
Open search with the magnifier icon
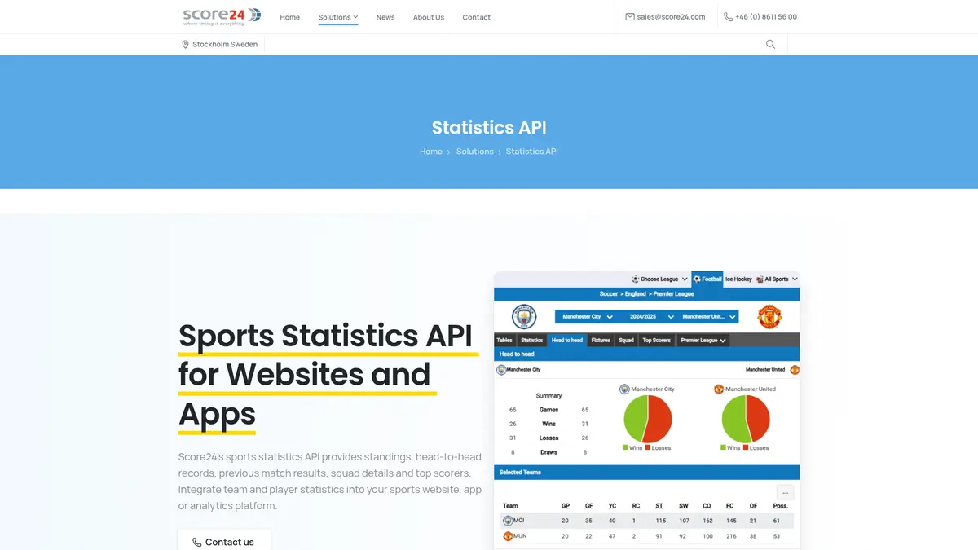point(770,44)
